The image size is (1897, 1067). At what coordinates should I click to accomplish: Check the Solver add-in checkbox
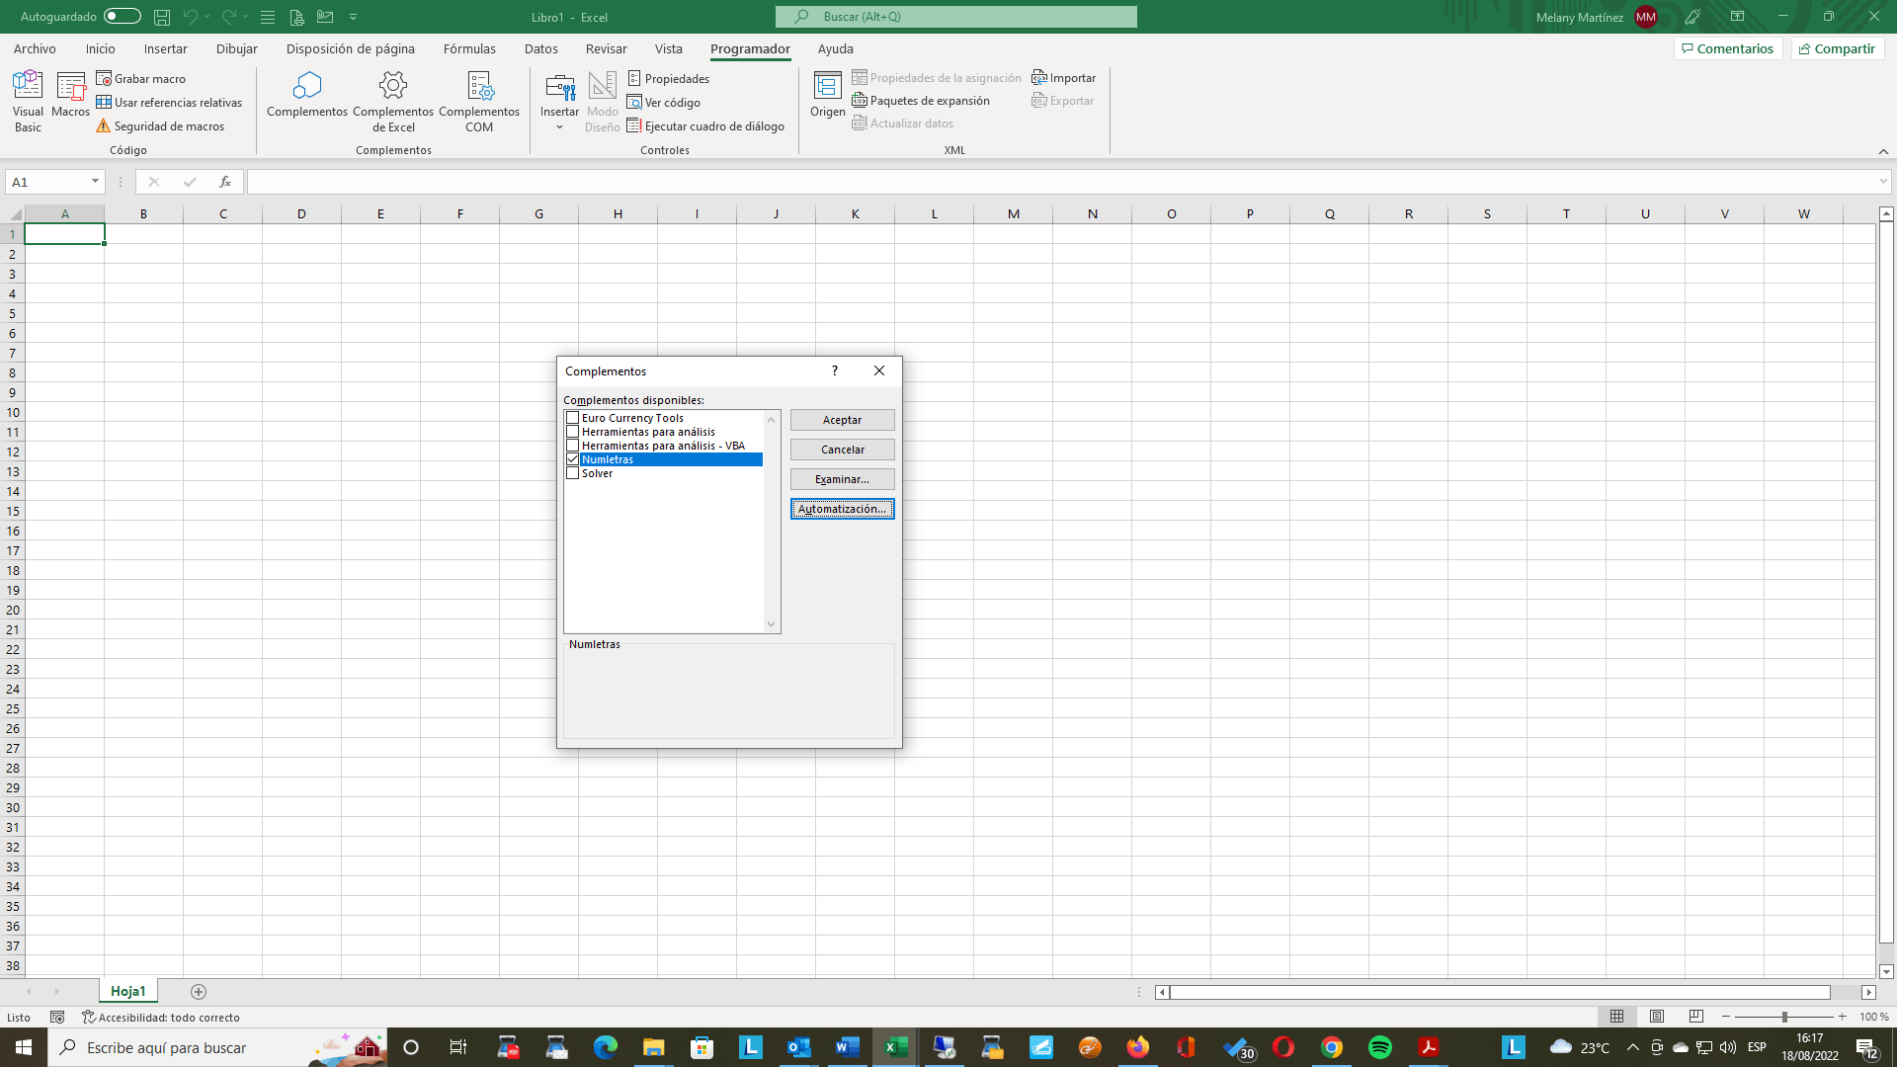point(572,473)
